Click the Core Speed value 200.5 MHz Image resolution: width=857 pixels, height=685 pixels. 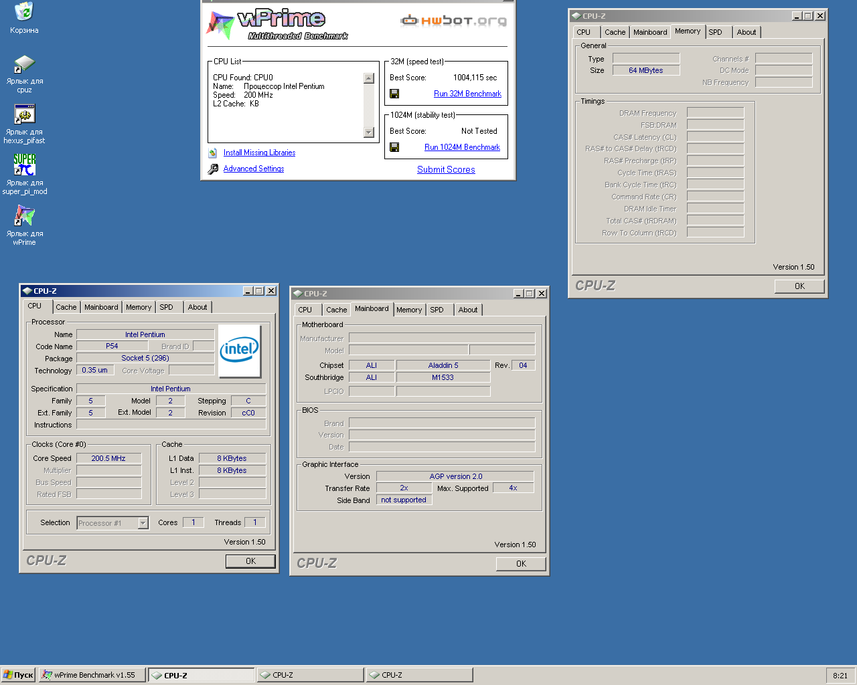coord(108,458)
